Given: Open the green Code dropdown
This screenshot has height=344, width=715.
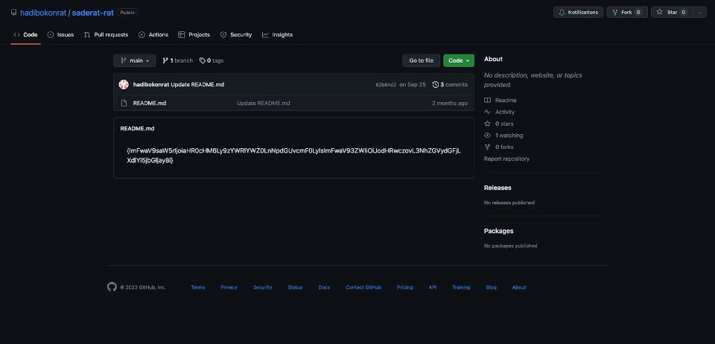Looking at the screenshot, I should pos(458,60).
